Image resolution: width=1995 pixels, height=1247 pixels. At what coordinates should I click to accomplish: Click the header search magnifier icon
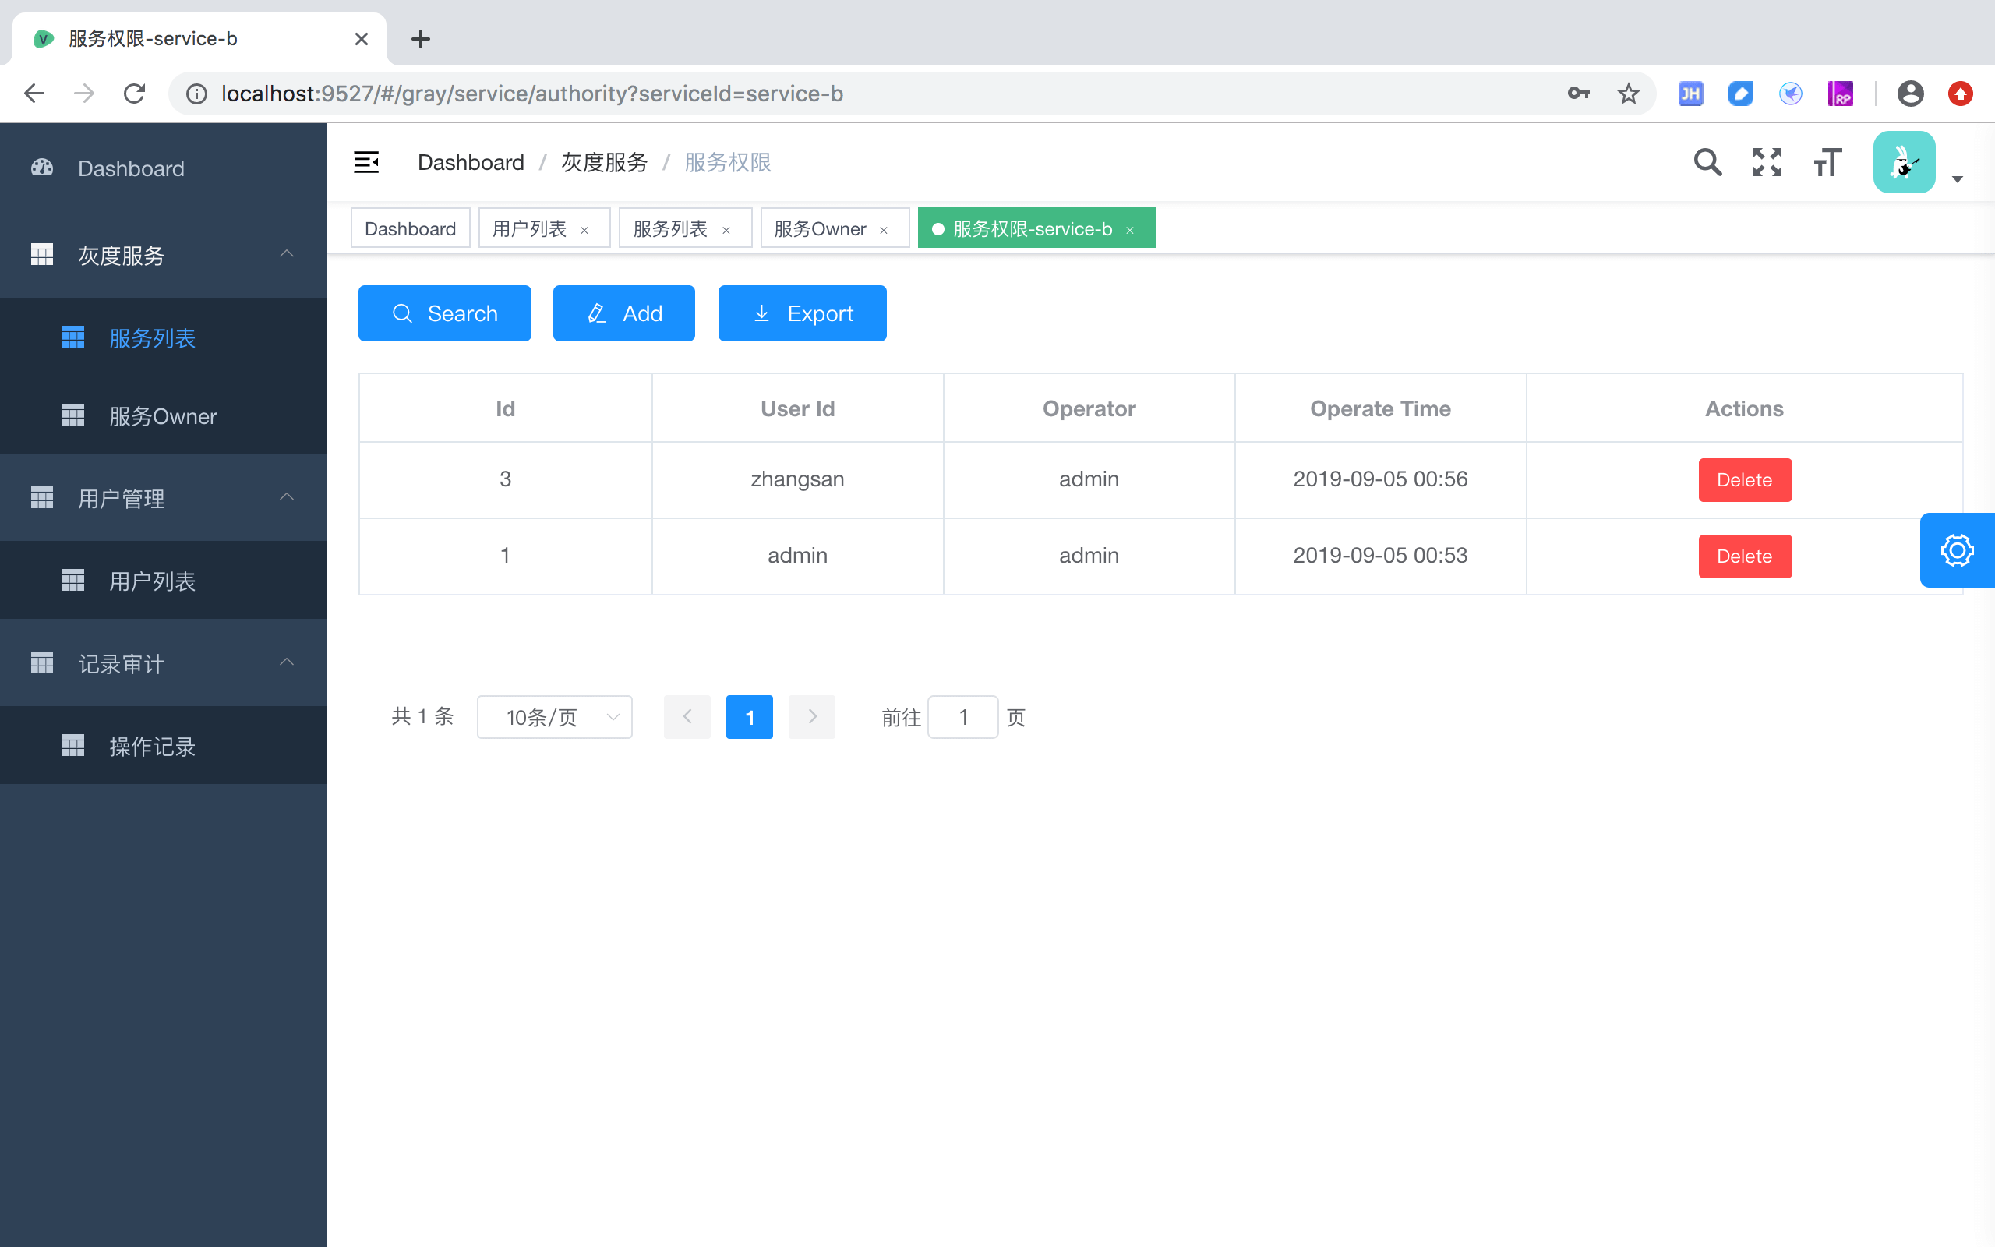pos(1707,162)
